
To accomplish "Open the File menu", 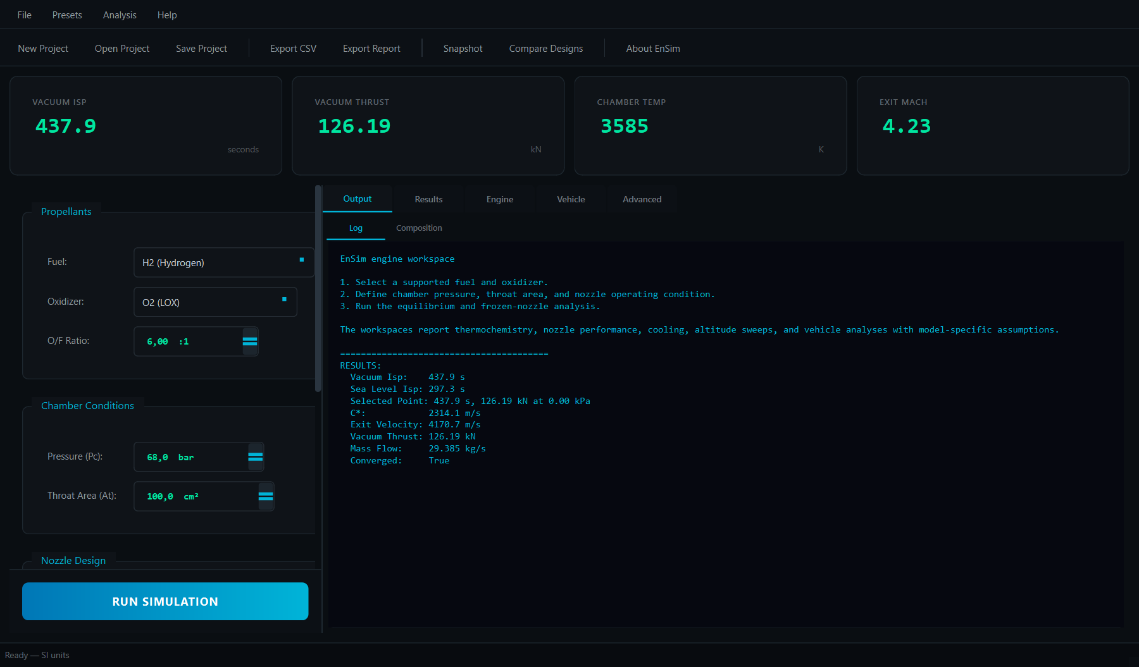I will 25,15.
